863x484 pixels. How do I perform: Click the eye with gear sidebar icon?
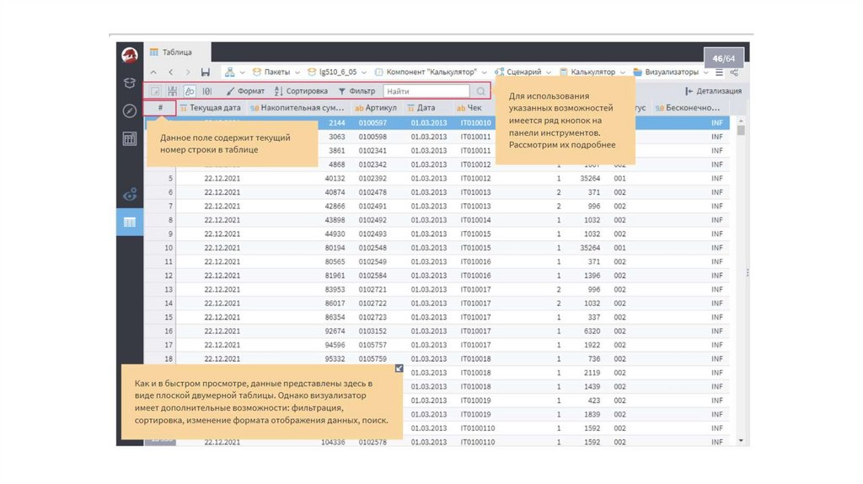[129, 194]
